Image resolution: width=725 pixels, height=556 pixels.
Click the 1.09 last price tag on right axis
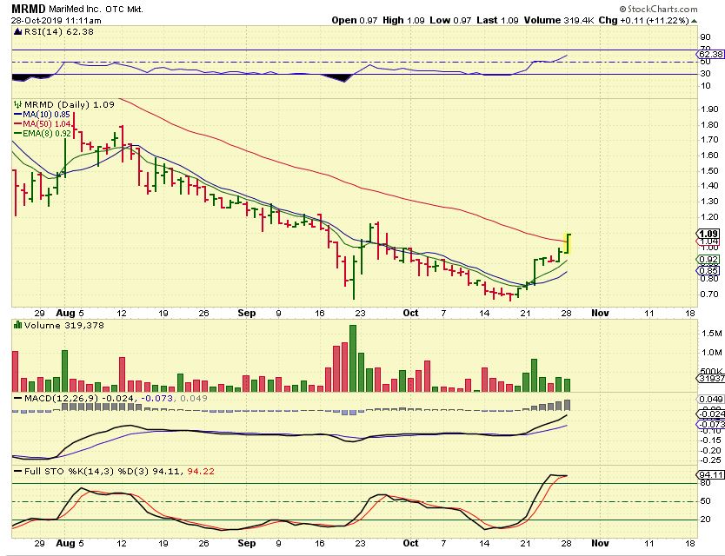pos(709,234)
